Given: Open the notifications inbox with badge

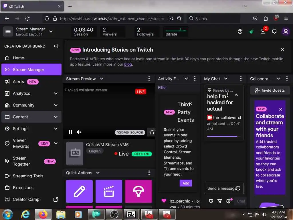Looking at the screenshot, I should pos(263,31).
